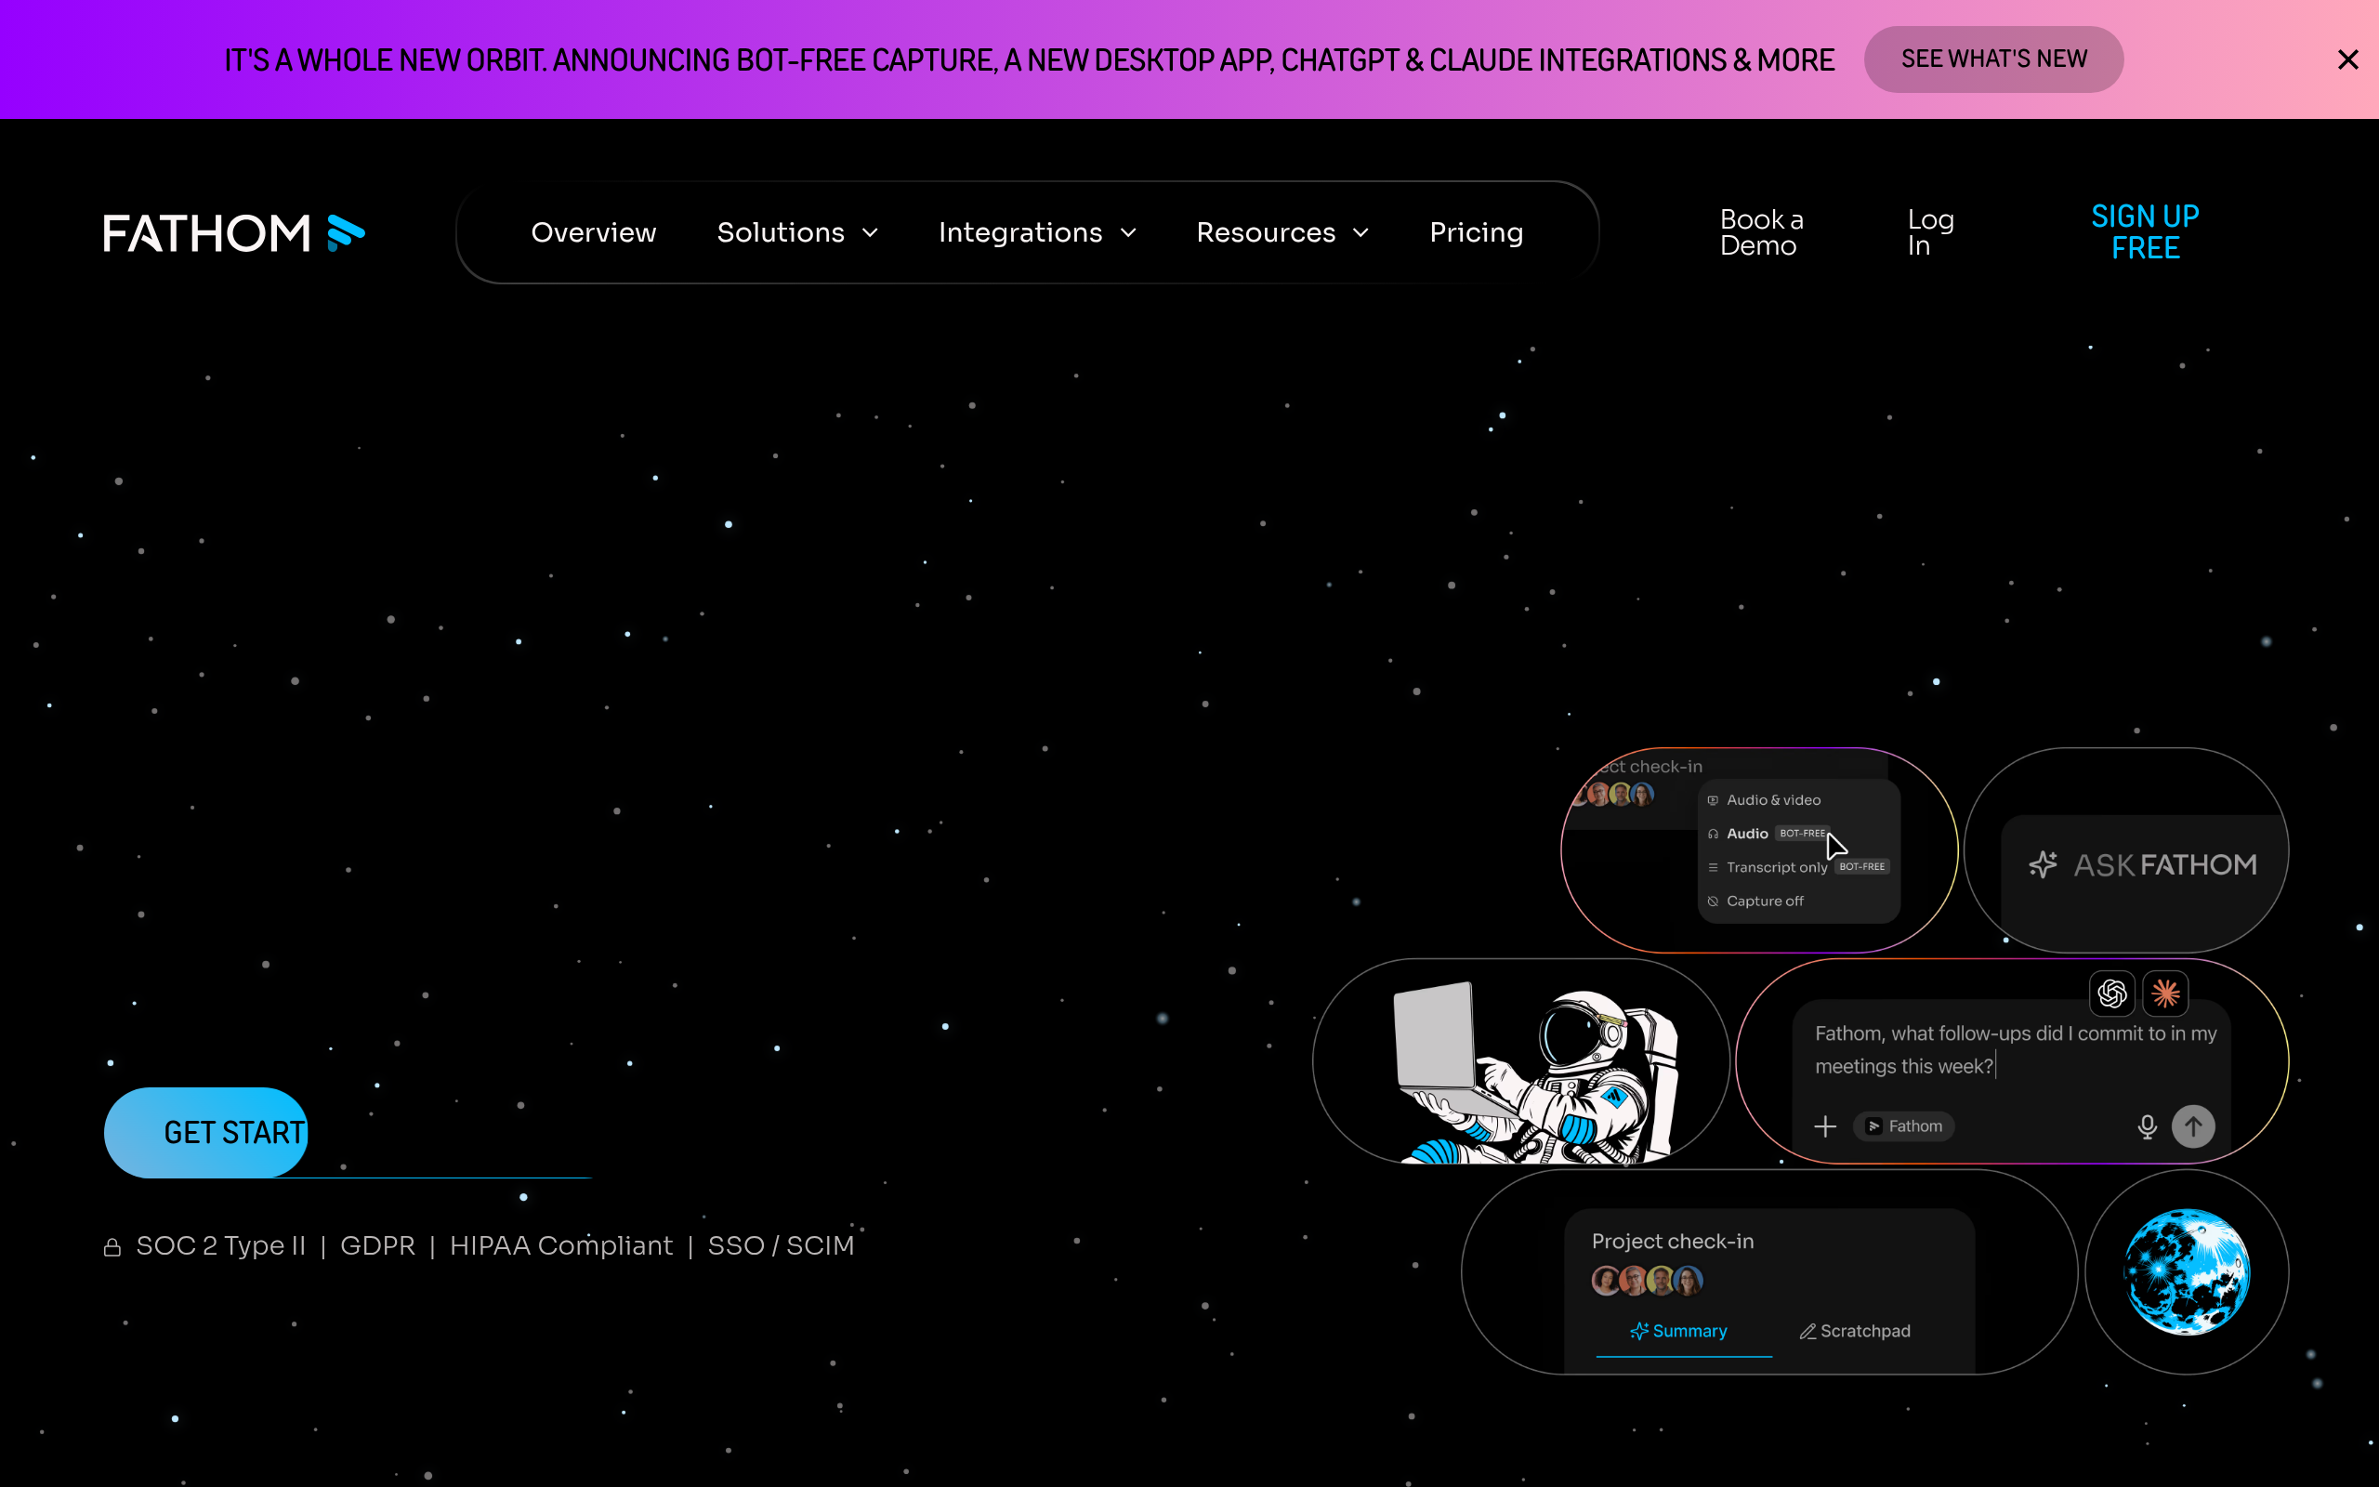Click the banner's "It's a whole new orbit" announcement text
This screenshot has width=2379, height=1487.
pyautogui.click(x=1030, y=60)
